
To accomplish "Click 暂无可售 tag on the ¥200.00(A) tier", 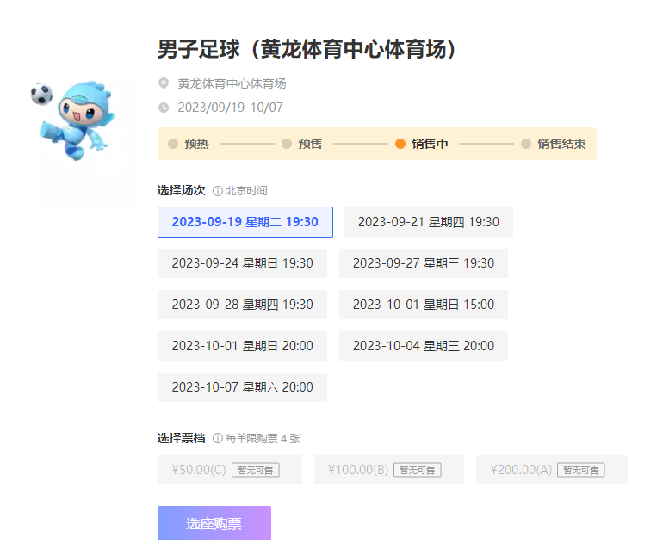I will [x=581, y=470].
